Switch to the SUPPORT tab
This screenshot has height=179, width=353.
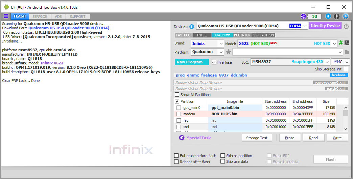77,17
